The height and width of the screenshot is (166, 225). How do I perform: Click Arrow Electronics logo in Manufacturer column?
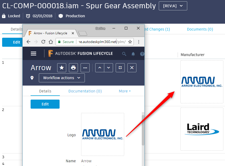[202, 82]
